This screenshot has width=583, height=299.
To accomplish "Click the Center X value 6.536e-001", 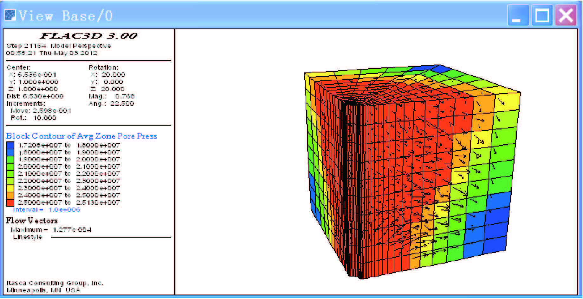I will pos(37,75).
